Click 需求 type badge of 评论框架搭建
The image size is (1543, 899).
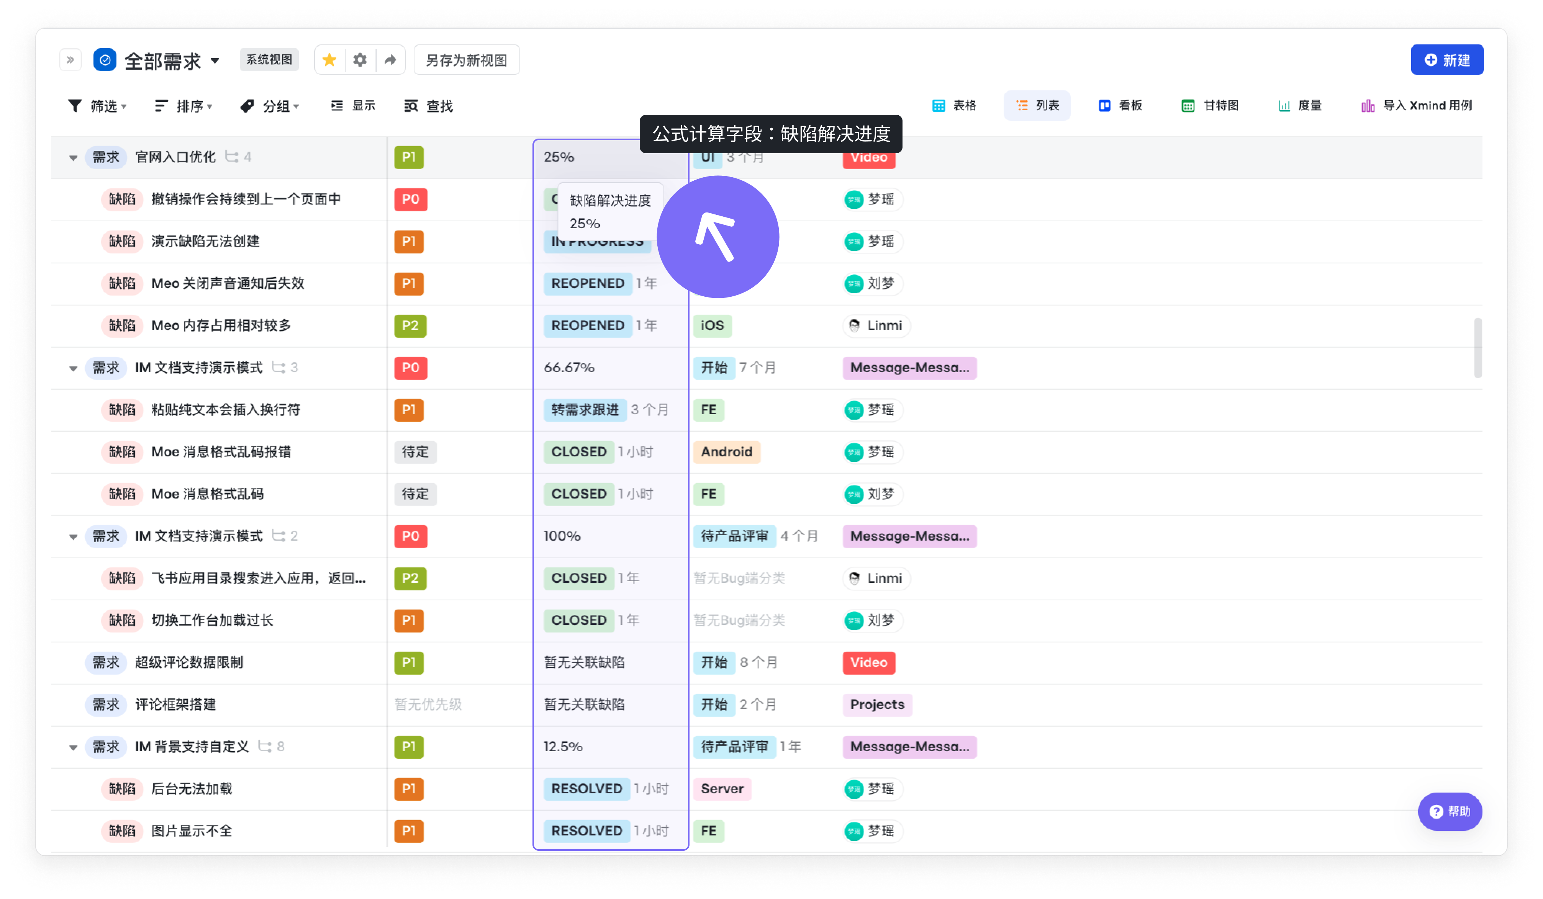(105, 704)
